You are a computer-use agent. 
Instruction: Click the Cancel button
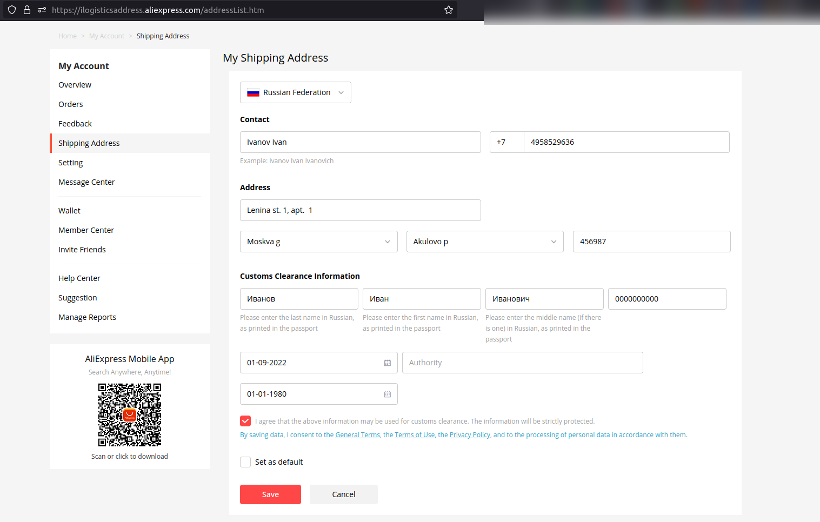pyautogui.click(x=344, y=494)
